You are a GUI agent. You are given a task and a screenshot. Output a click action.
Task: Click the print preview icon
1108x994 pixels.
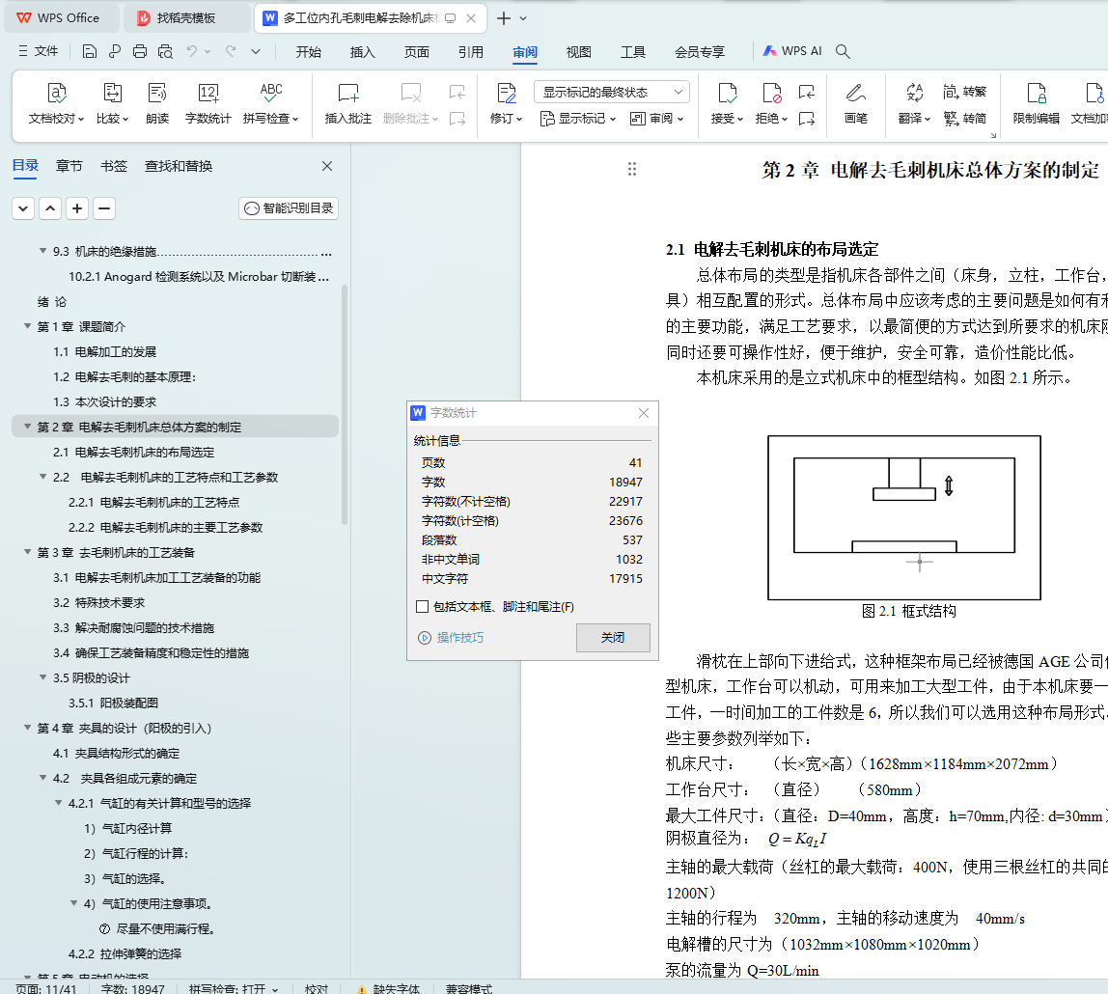(x=165, y=51)
